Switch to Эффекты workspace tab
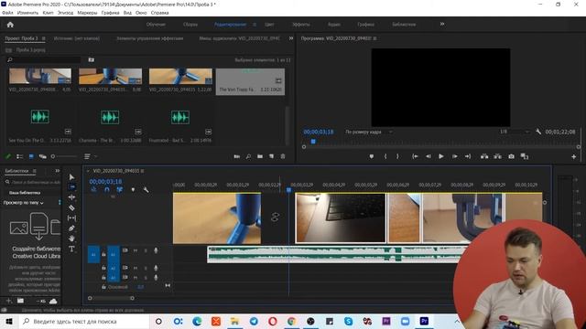Image resolution: width=586 pixels, height=329 pixels. pos(301,25)
